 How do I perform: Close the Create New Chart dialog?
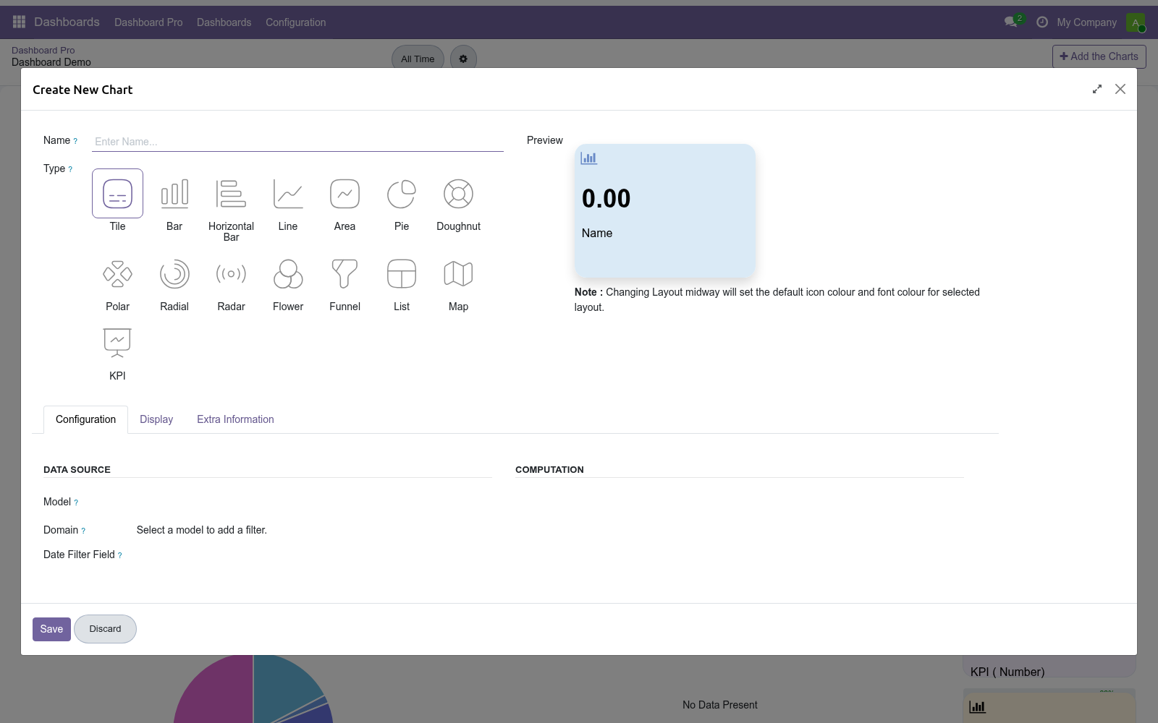1120,89
